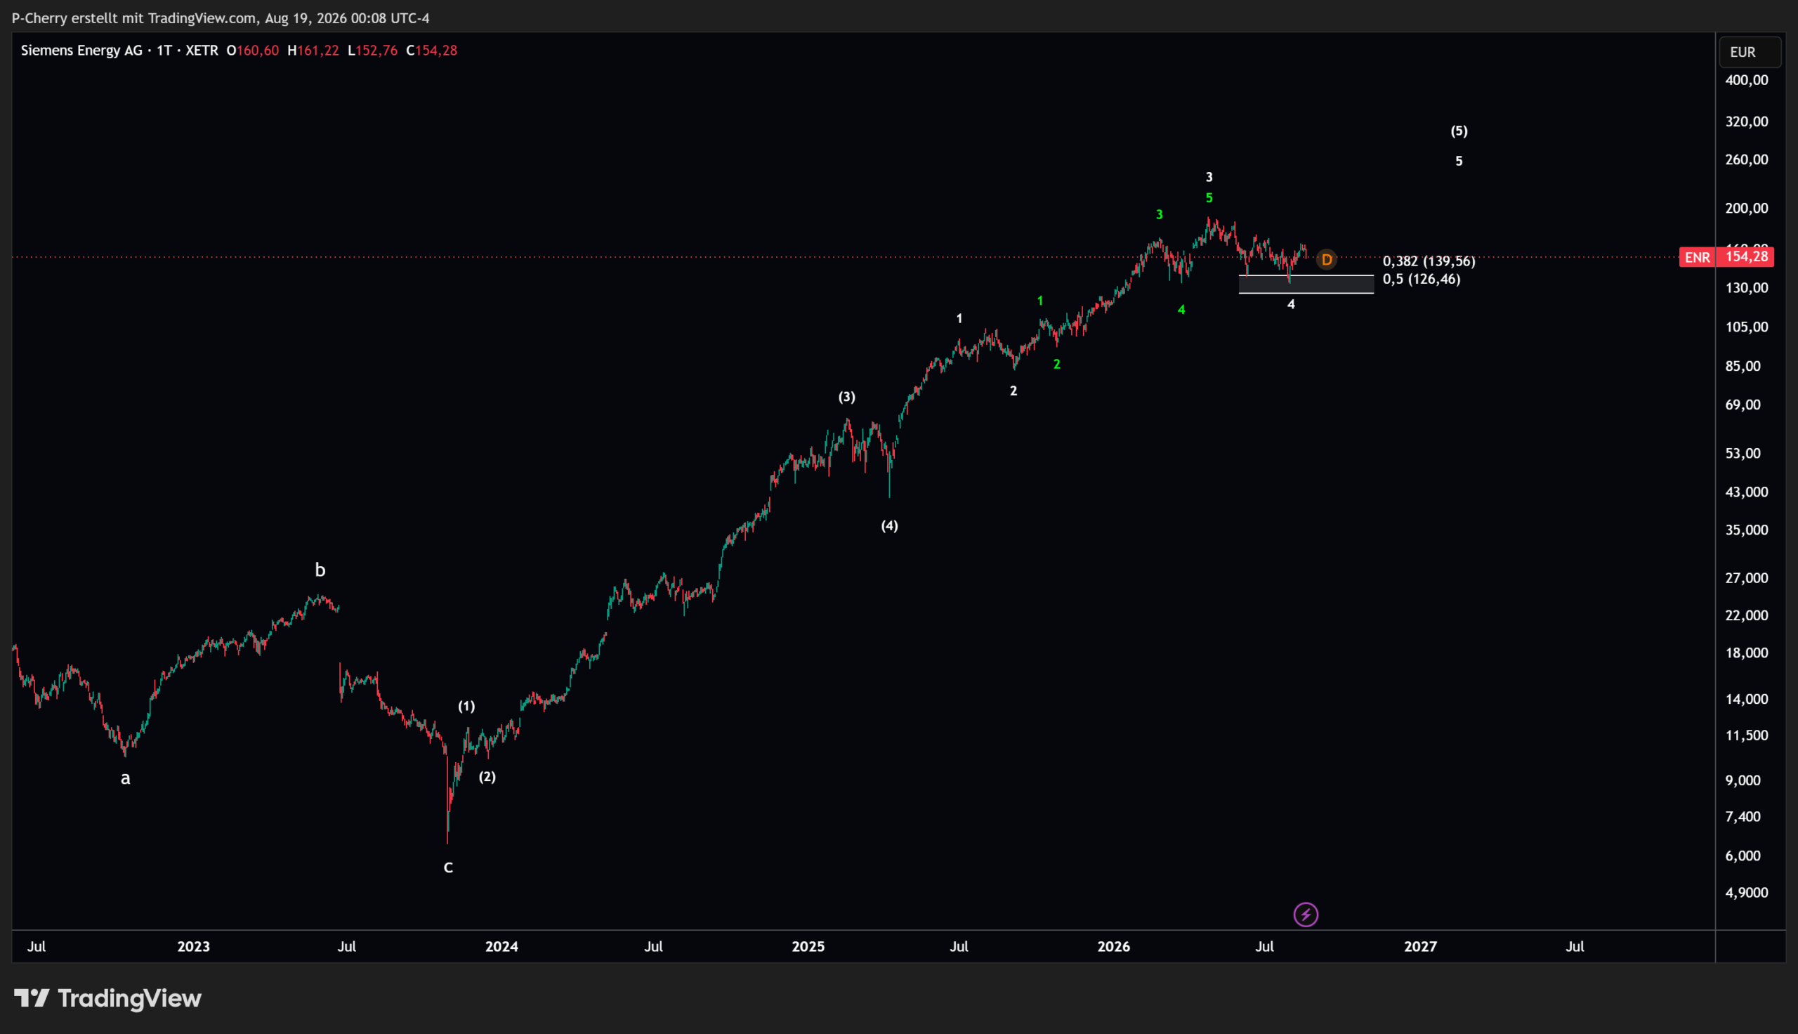Select the wave label 'b'
This screenshot has height=1034, width=1798.
click(320, 570)
